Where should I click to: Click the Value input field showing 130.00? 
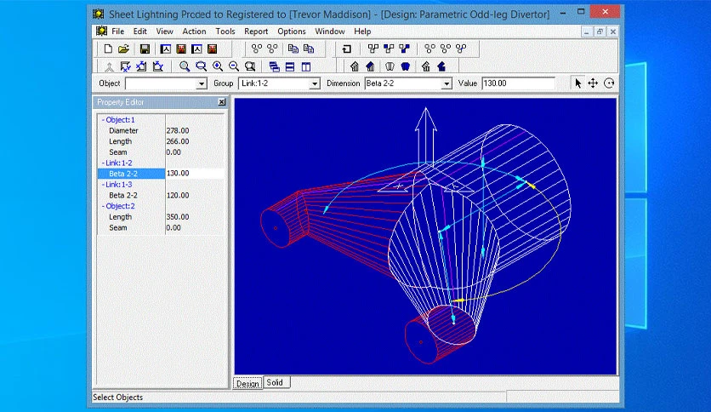(518, 83)
